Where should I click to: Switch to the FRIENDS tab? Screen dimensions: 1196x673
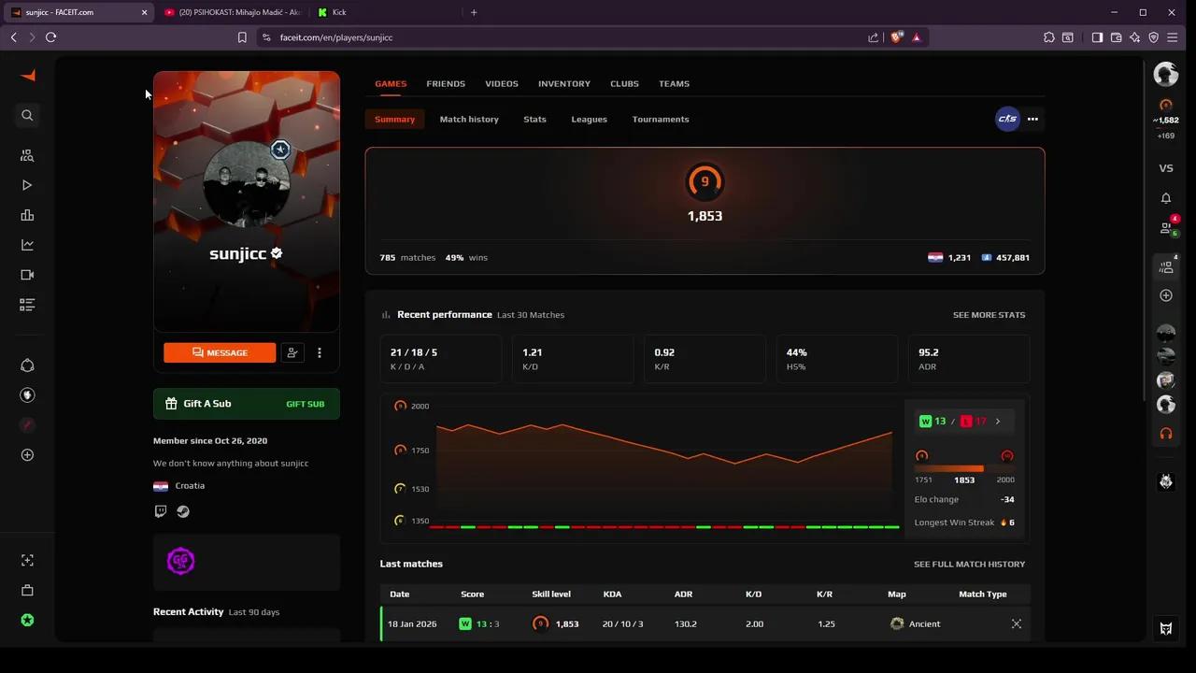tap(446, 83)
